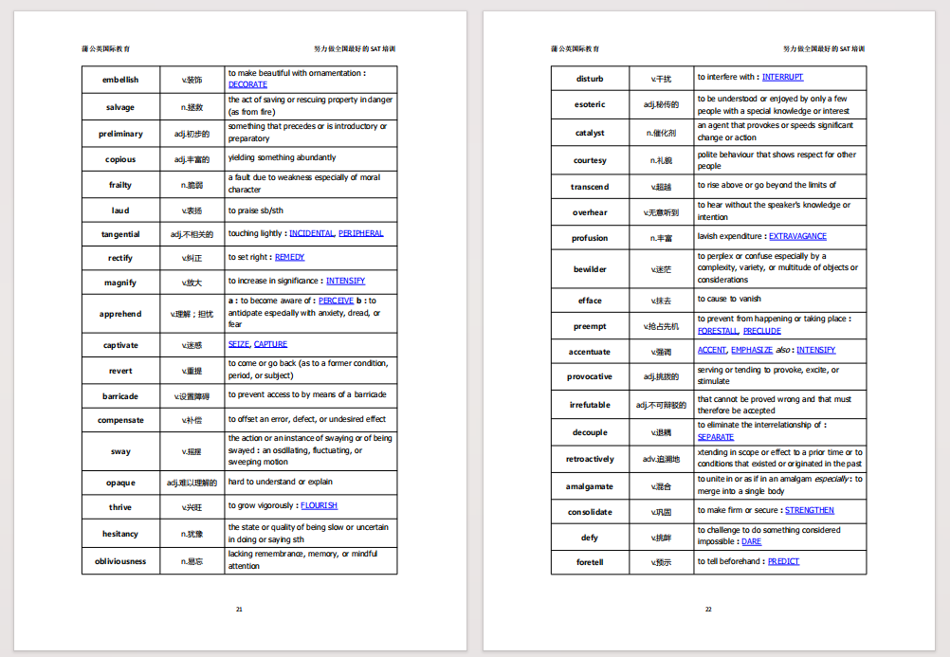Viewport: 950px width, 657px height.
Task: Open the ACCENT link for accentuate
Action: pyautogui.click(x=712, y=350)
